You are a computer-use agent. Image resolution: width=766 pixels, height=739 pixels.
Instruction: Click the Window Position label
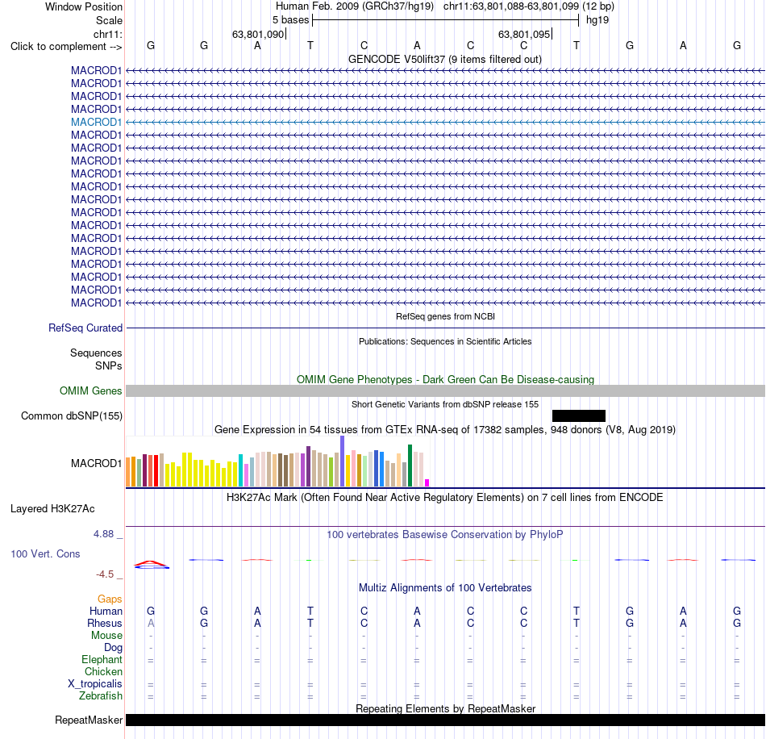click(x=84, y=6)
